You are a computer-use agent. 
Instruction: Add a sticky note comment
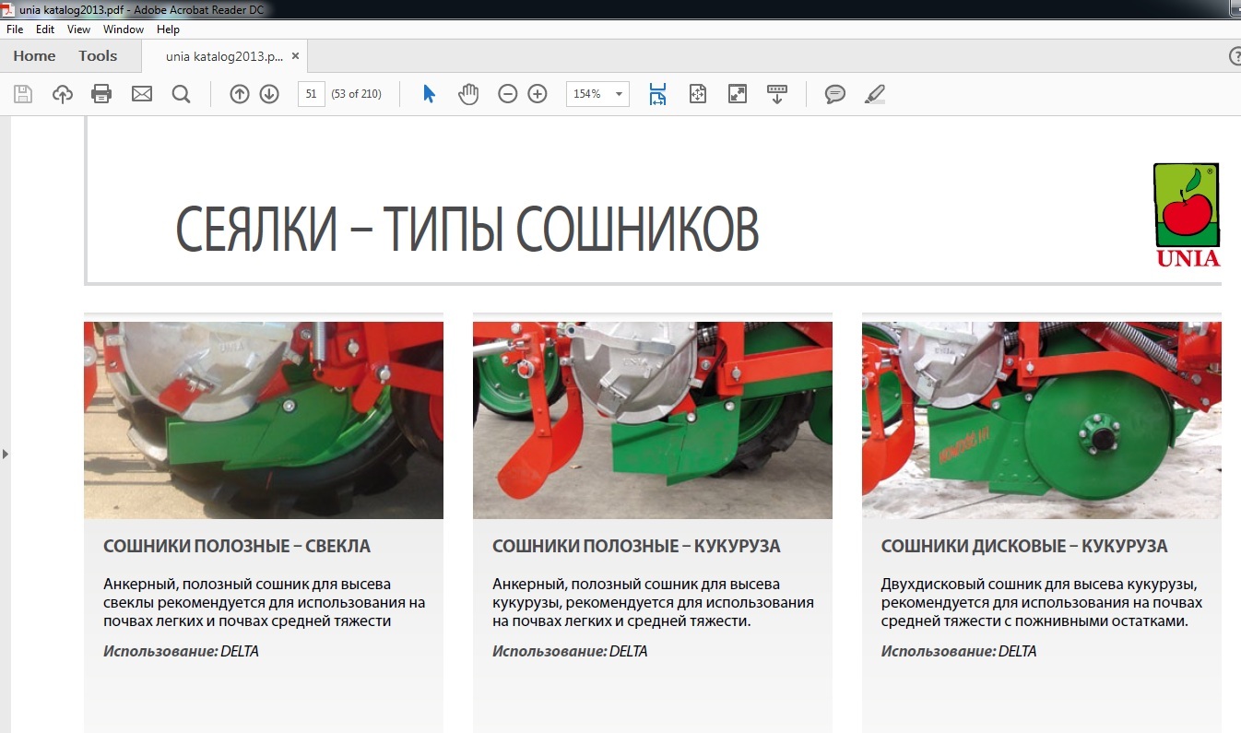coord(835,94)
